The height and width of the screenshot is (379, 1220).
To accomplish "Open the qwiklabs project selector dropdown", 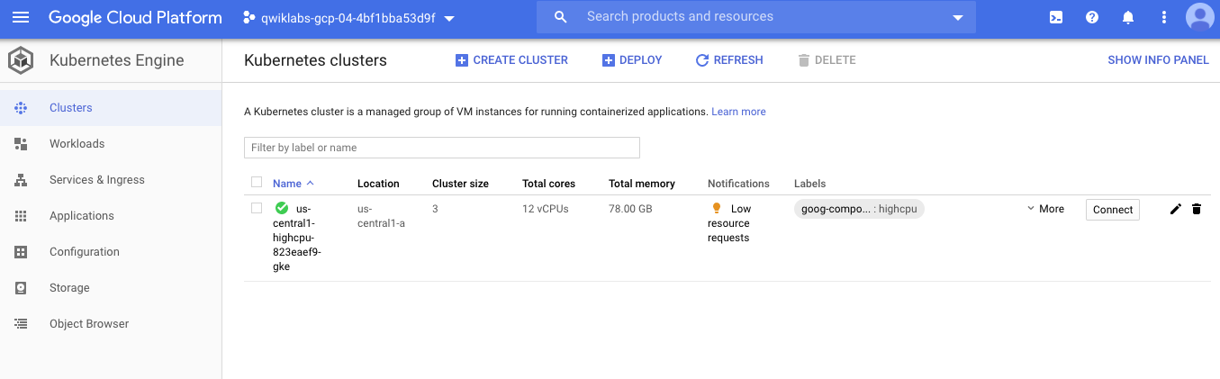I will tap(349, 17).
